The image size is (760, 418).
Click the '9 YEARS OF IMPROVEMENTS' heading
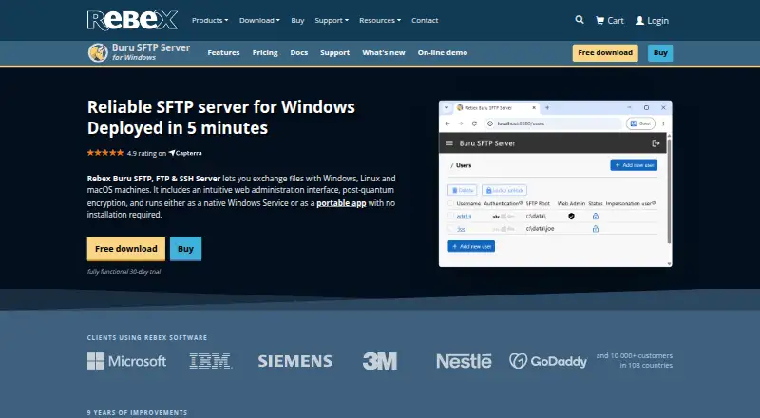point(137,412)
